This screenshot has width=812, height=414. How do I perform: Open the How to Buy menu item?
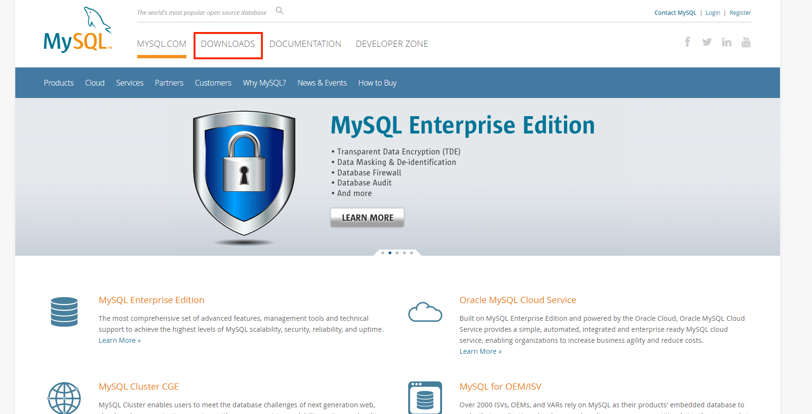tap(378, 83)
